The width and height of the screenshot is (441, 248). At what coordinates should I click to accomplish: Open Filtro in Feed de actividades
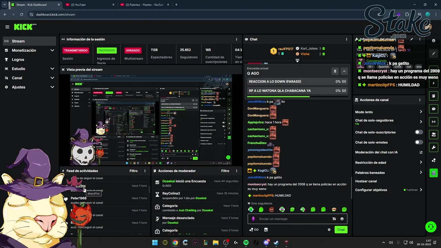[133, 171]
